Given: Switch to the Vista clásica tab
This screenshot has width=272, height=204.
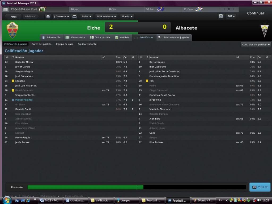Looking at the screenshot, I should [x=75, y=37].
